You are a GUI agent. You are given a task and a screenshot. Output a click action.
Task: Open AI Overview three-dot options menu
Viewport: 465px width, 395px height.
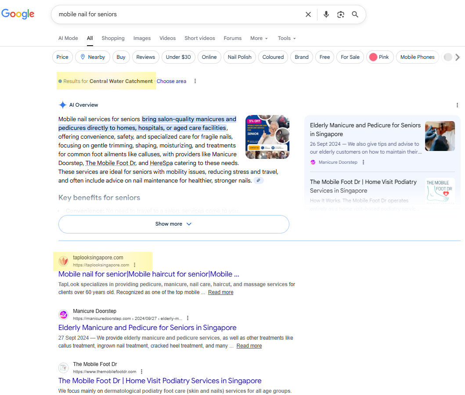[457, 105]
